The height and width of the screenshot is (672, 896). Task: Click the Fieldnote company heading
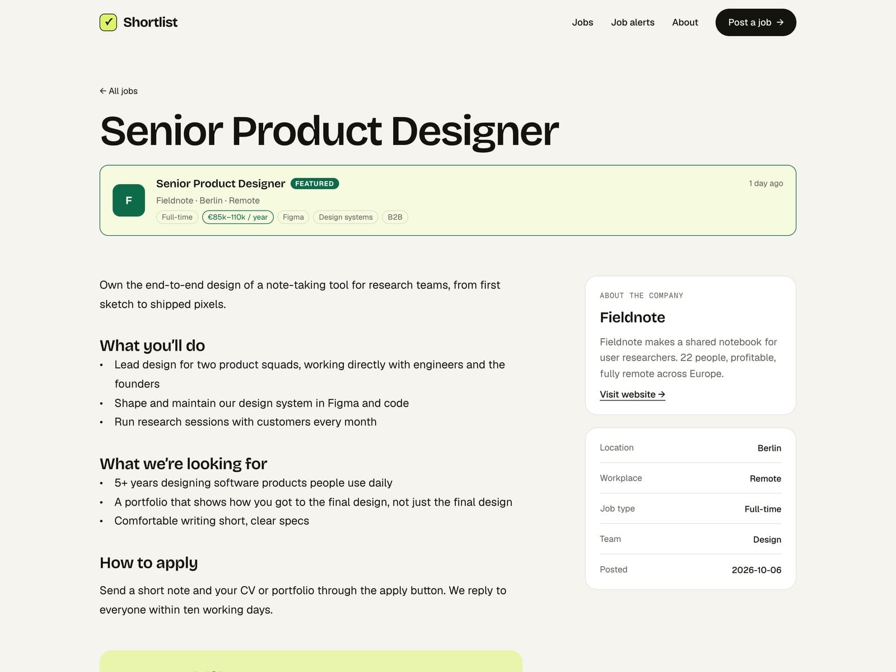click(632, 318)
